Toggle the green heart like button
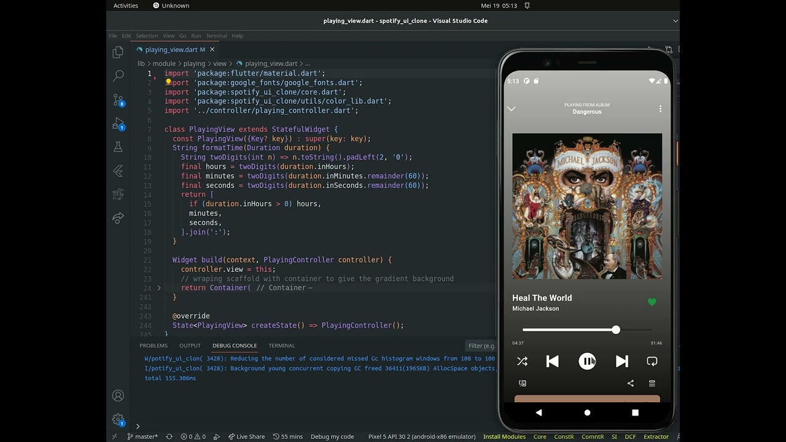The height and width of the screenshot is (442, 786). click(652, 302)
